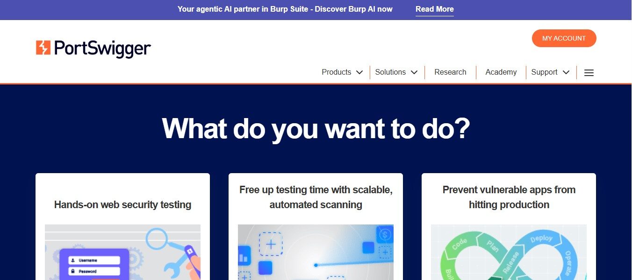The image size is (632, 280).
Task: Select the Academy menu item
Action: (501, 72)
